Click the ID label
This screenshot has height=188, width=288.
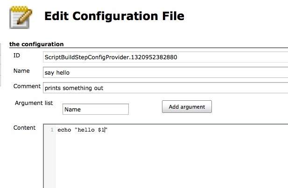pos(17,55)
